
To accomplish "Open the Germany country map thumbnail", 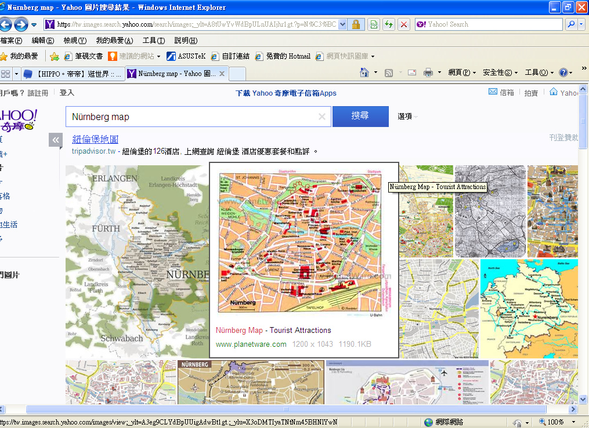I will (529, 309).
